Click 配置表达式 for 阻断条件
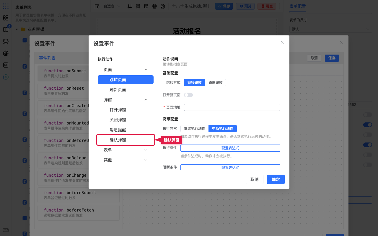This screenshot has height=236, width=378. (x=230, y=168)
